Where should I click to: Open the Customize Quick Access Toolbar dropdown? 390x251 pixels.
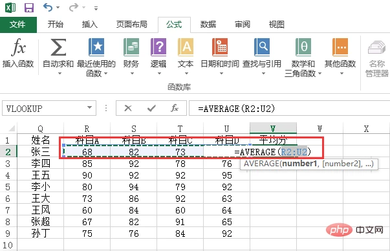tap(96, 8)
